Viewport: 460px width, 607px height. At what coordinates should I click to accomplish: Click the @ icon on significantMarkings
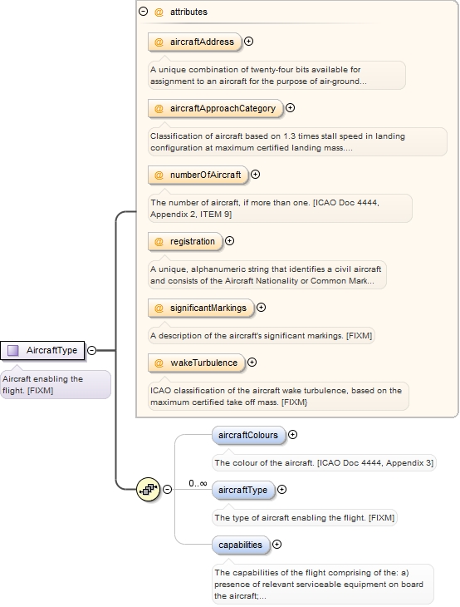[159, 308]
